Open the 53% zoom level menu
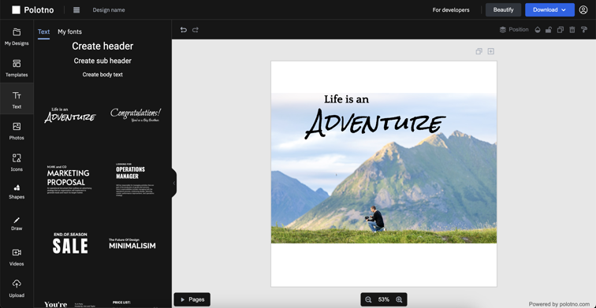This screenshot has width=596, height=308. tap(383, 299)
